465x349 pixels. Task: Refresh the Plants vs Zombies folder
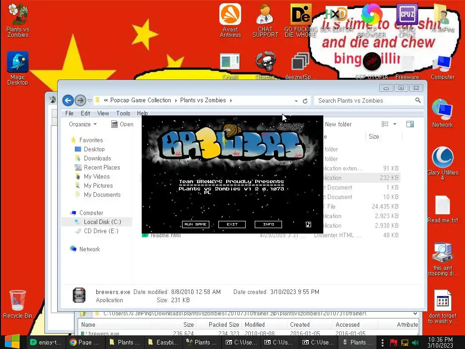305,101
